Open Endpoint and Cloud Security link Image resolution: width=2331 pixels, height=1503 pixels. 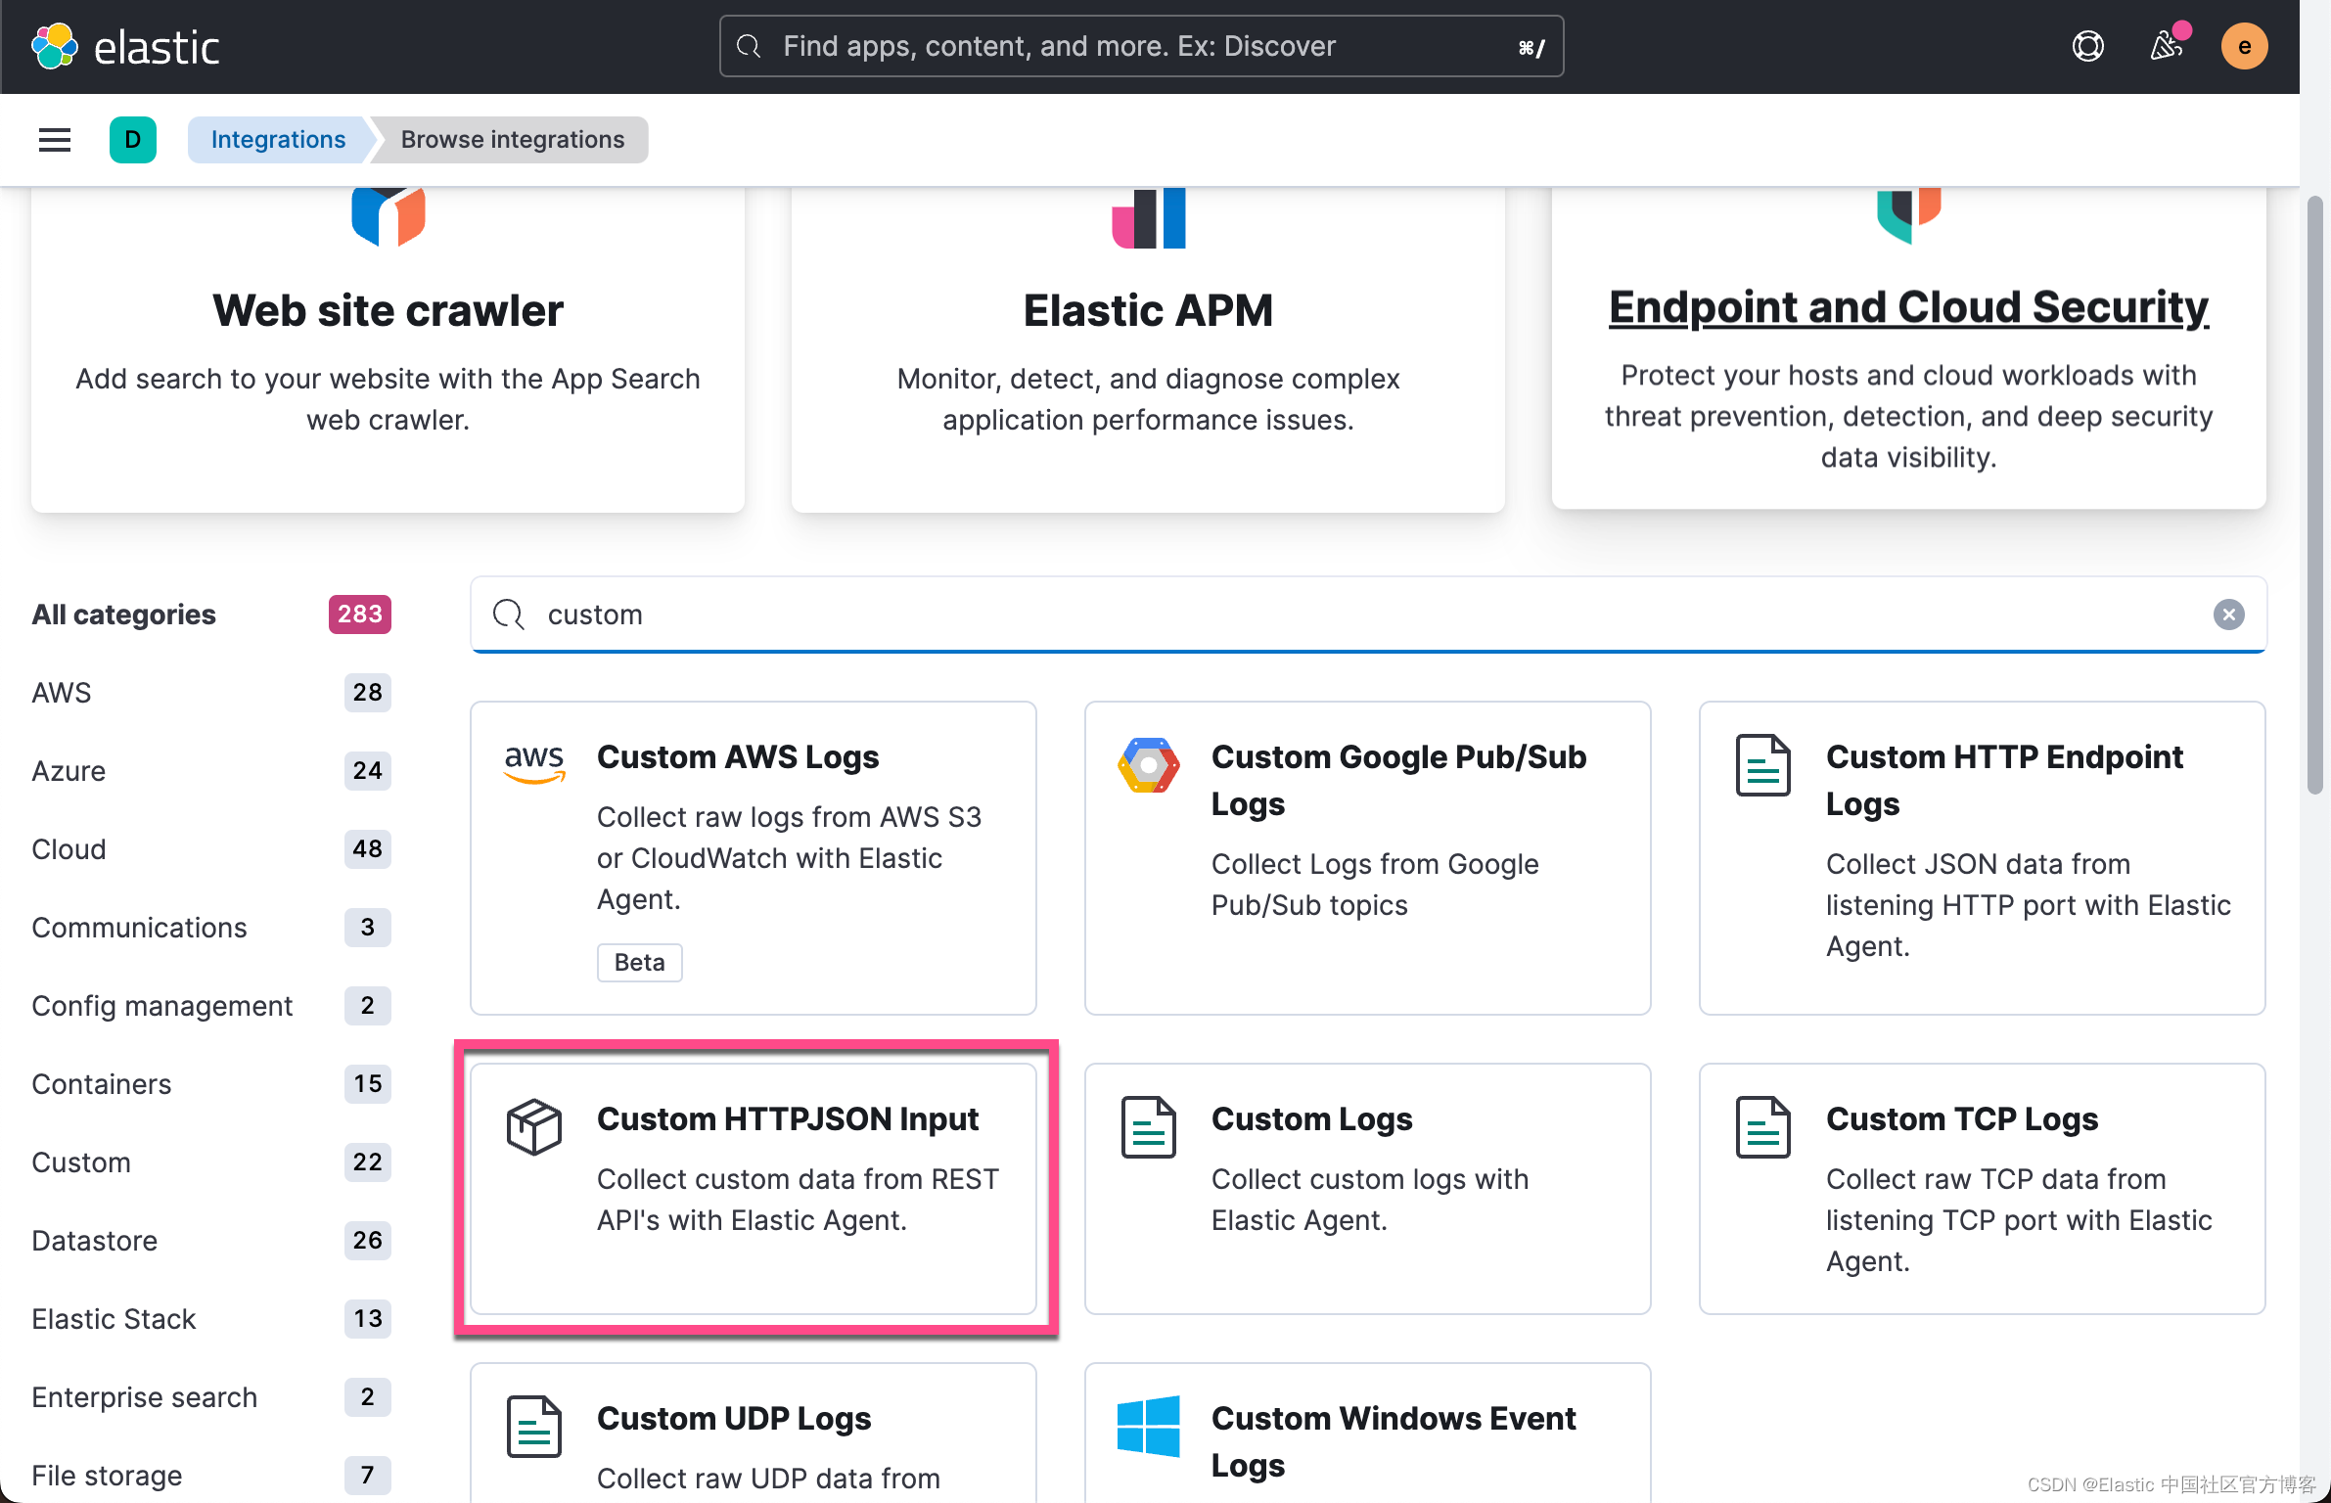[x=1906, y=306]
